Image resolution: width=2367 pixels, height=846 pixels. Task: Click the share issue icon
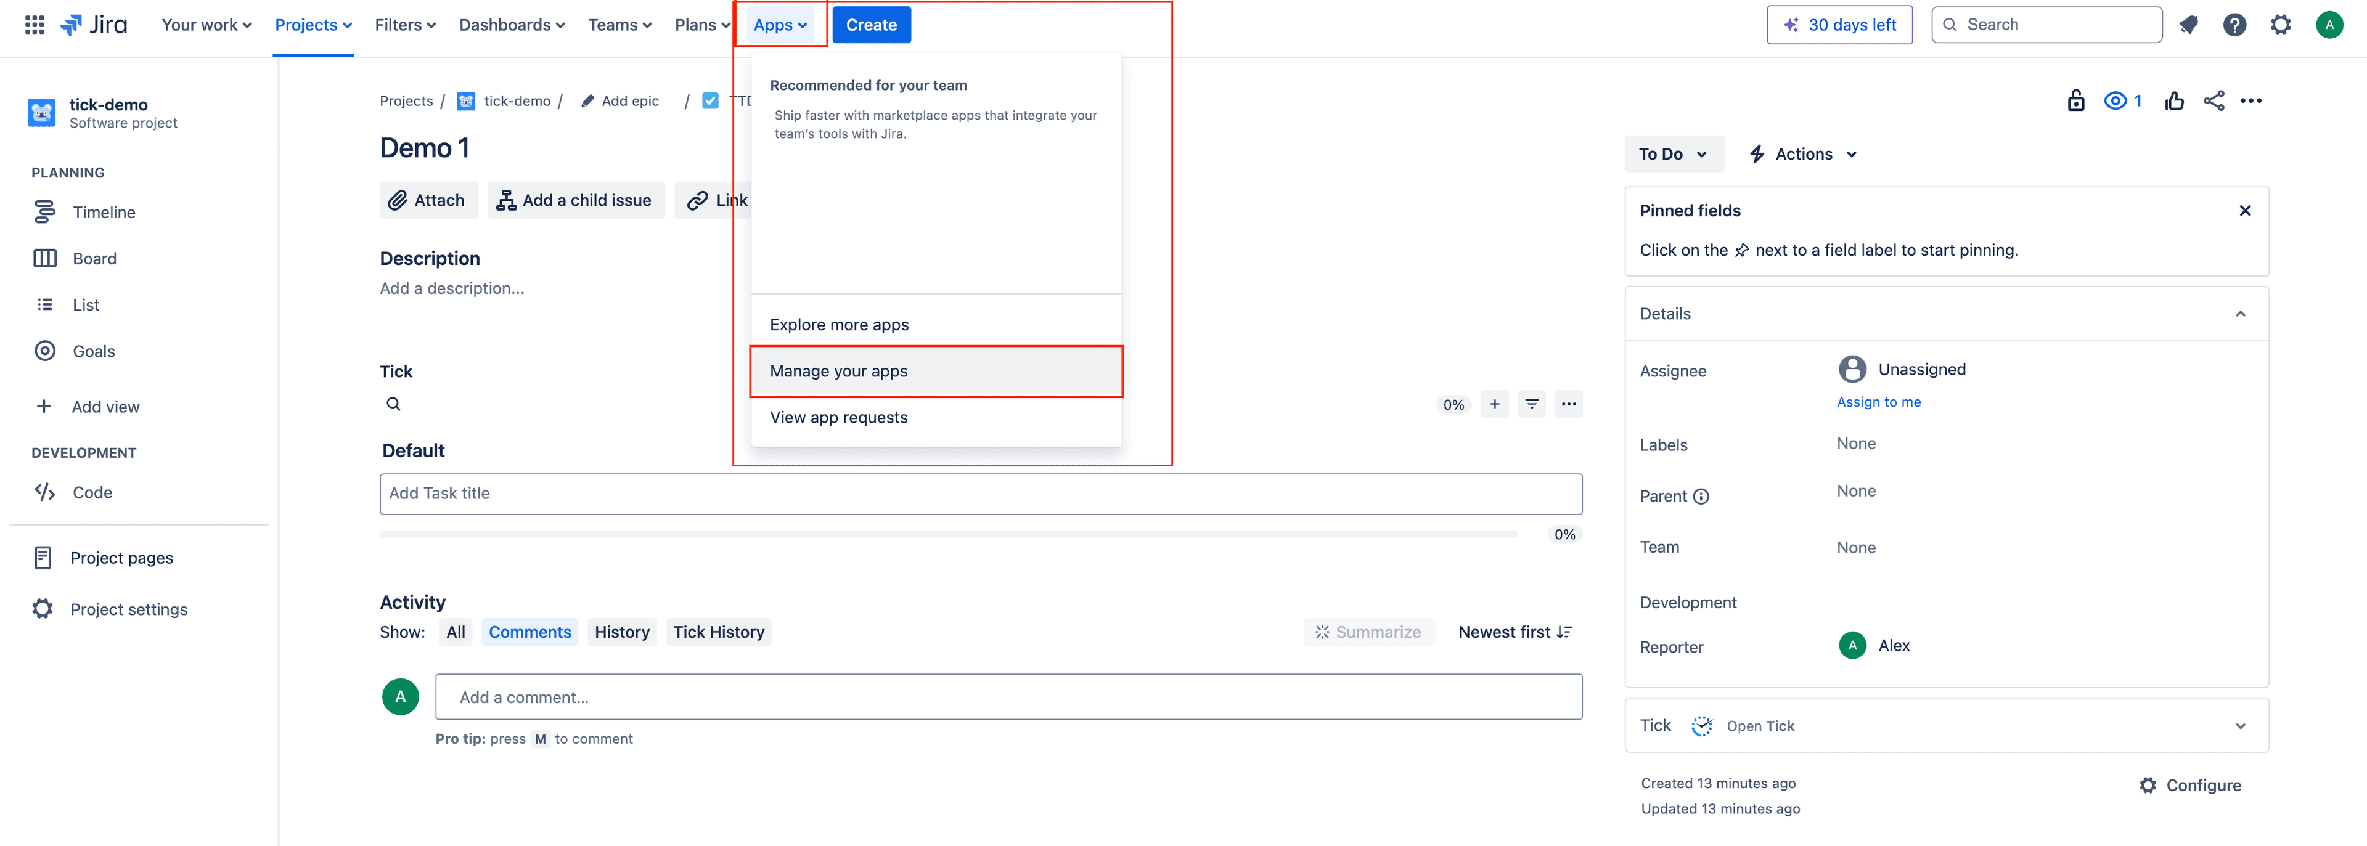[x=2214, y=100]
